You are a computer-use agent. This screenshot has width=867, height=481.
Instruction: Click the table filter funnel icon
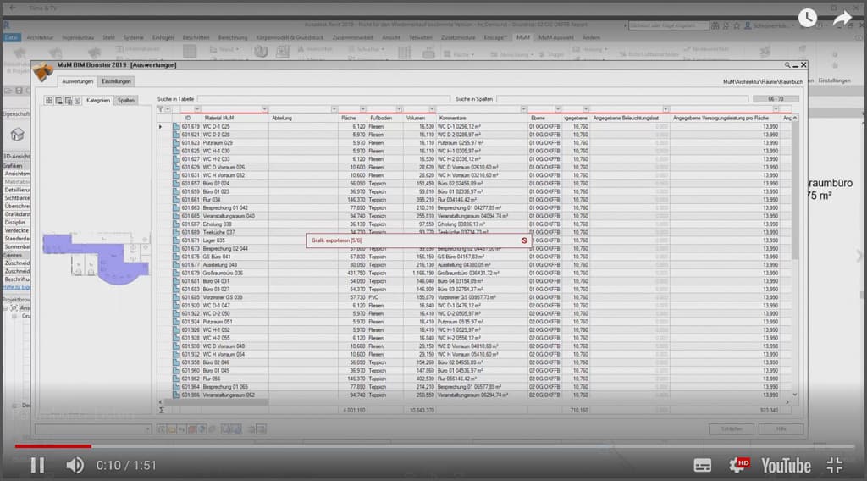[x=161, y=109]
